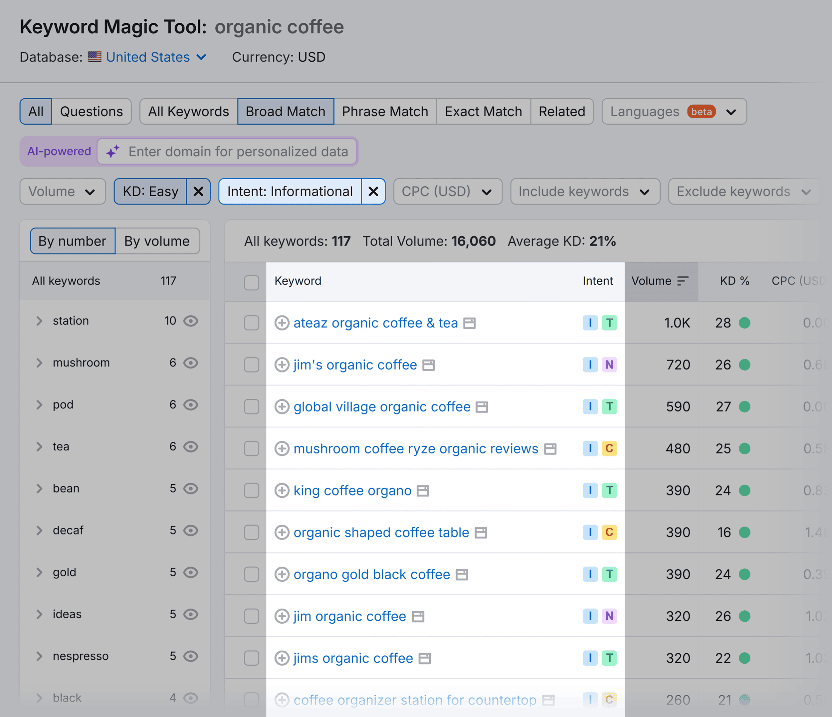Click the Transactional intent badge for ateaz row
The image size is (832, 717).
coord(609,323)
